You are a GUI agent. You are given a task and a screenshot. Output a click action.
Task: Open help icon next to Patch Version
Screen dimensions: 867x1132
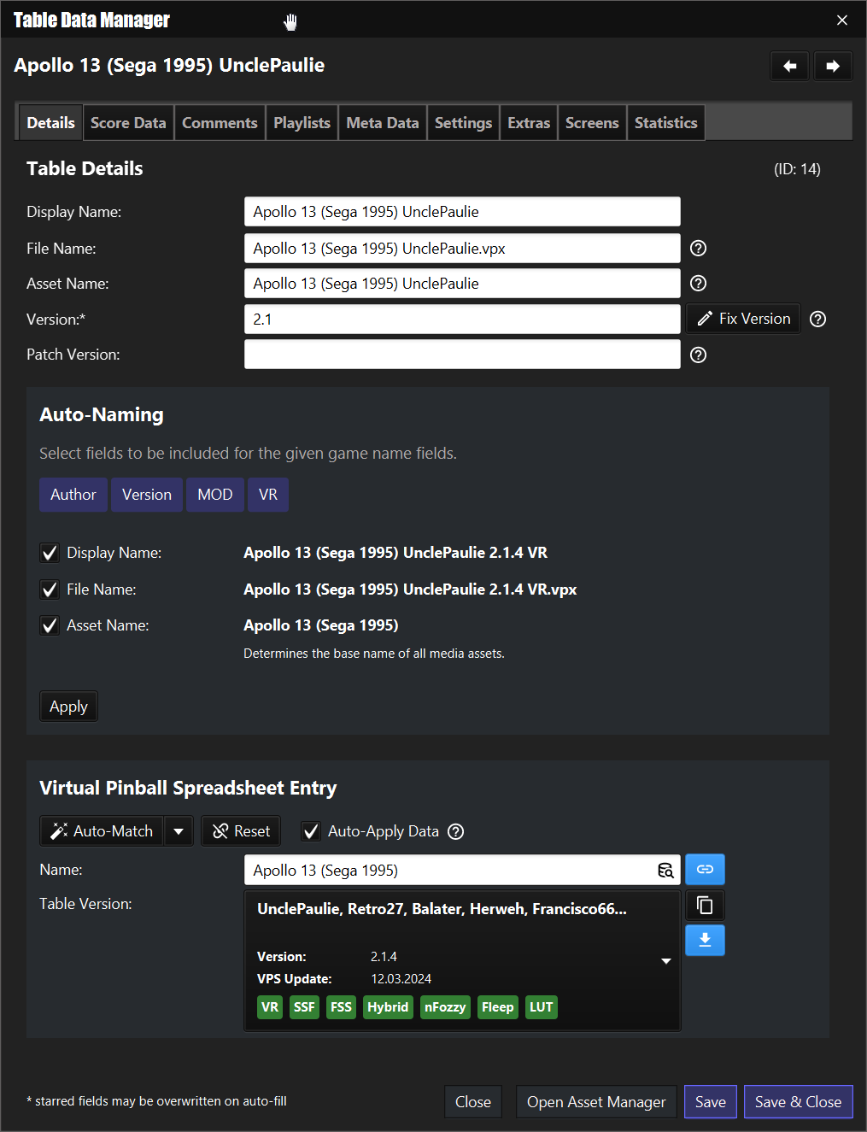click(x=698, y=355)
